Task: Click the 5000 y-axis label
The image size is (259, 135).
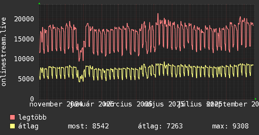Action: pos(26,79)
